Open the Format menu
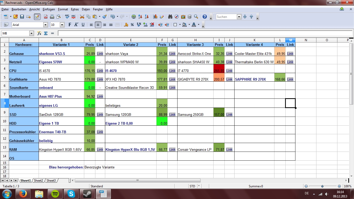Viewport: 354px width, 199px height. pos(63,9)
